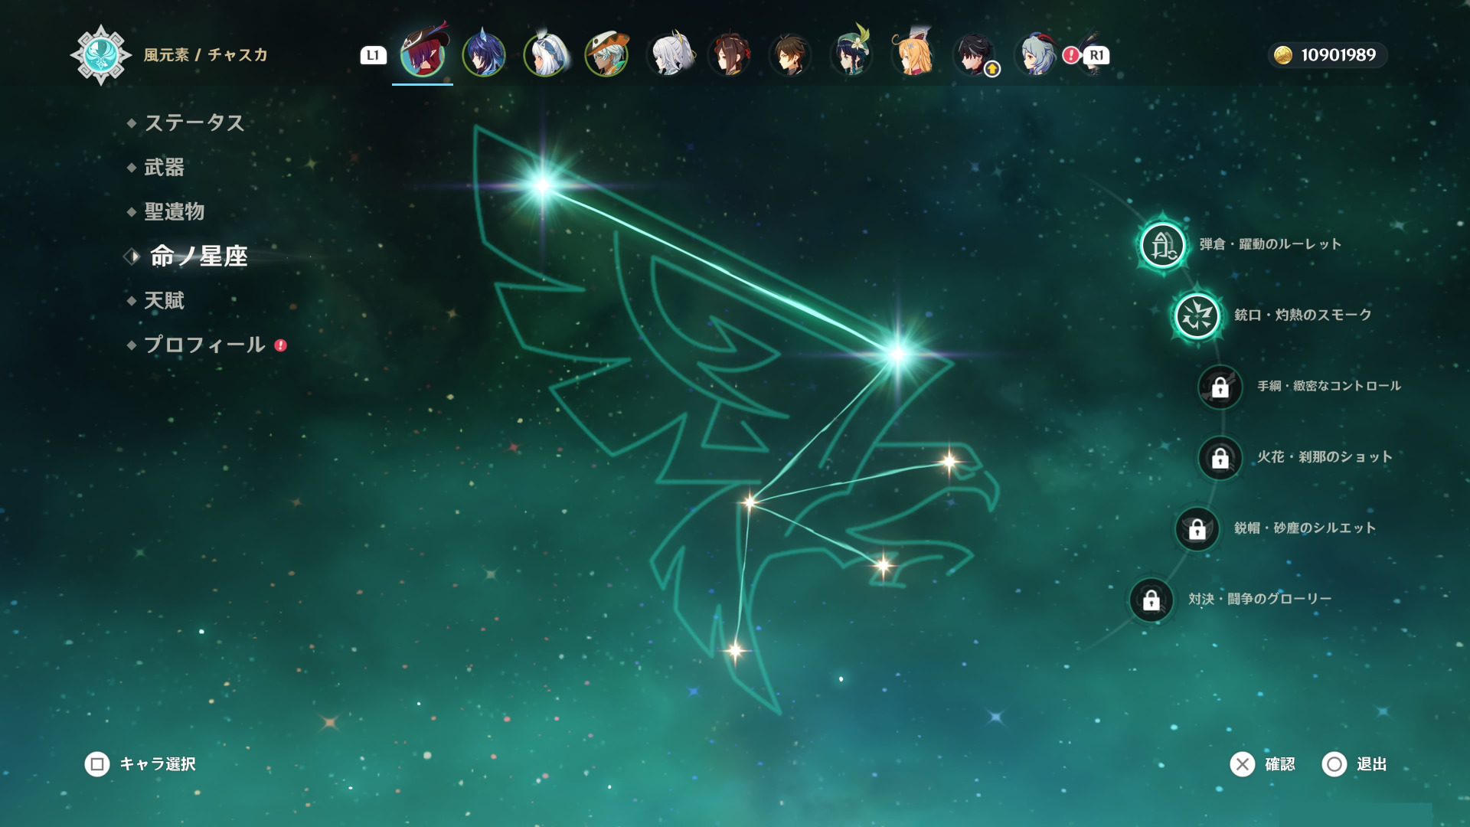Viewport: 1470px width, 827px height.
Task: Open the ステータス menu item
Action: point(194,123)
